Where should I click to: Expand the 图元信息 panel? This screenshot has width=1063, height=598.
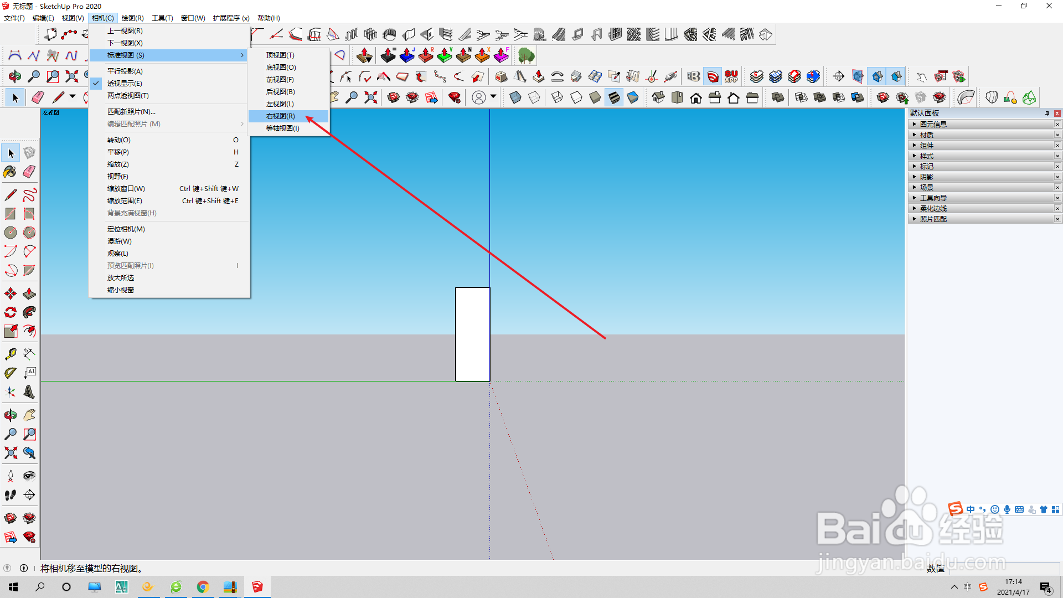[933, 124]
